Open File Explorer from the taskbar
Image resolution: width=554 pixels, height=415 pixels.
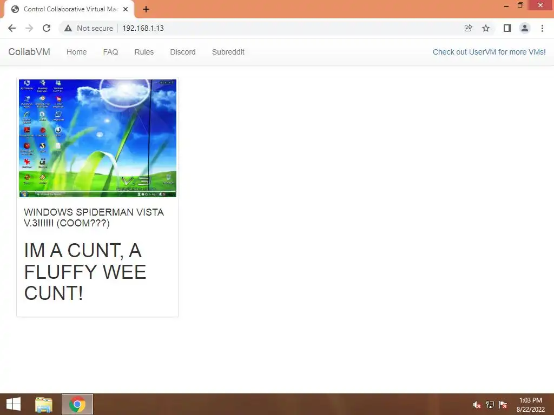[44, 404]
